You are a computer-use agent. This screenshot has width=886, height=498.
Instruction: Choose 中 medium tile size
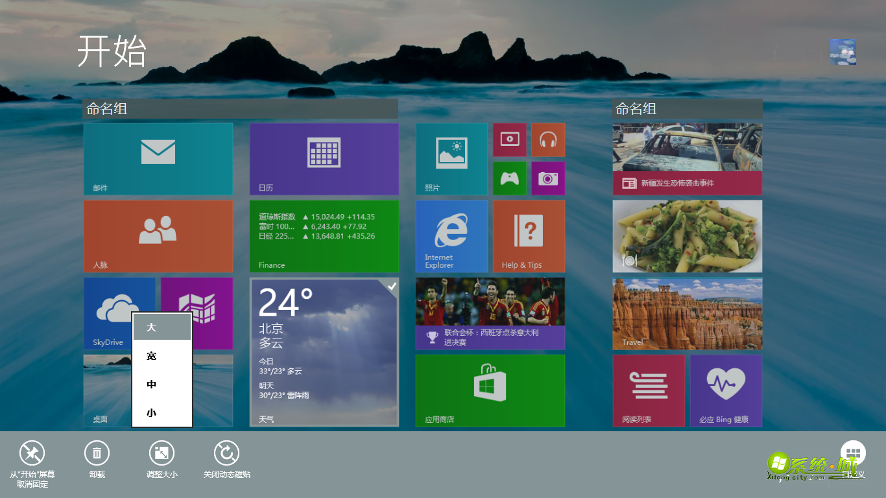(161, 384)
